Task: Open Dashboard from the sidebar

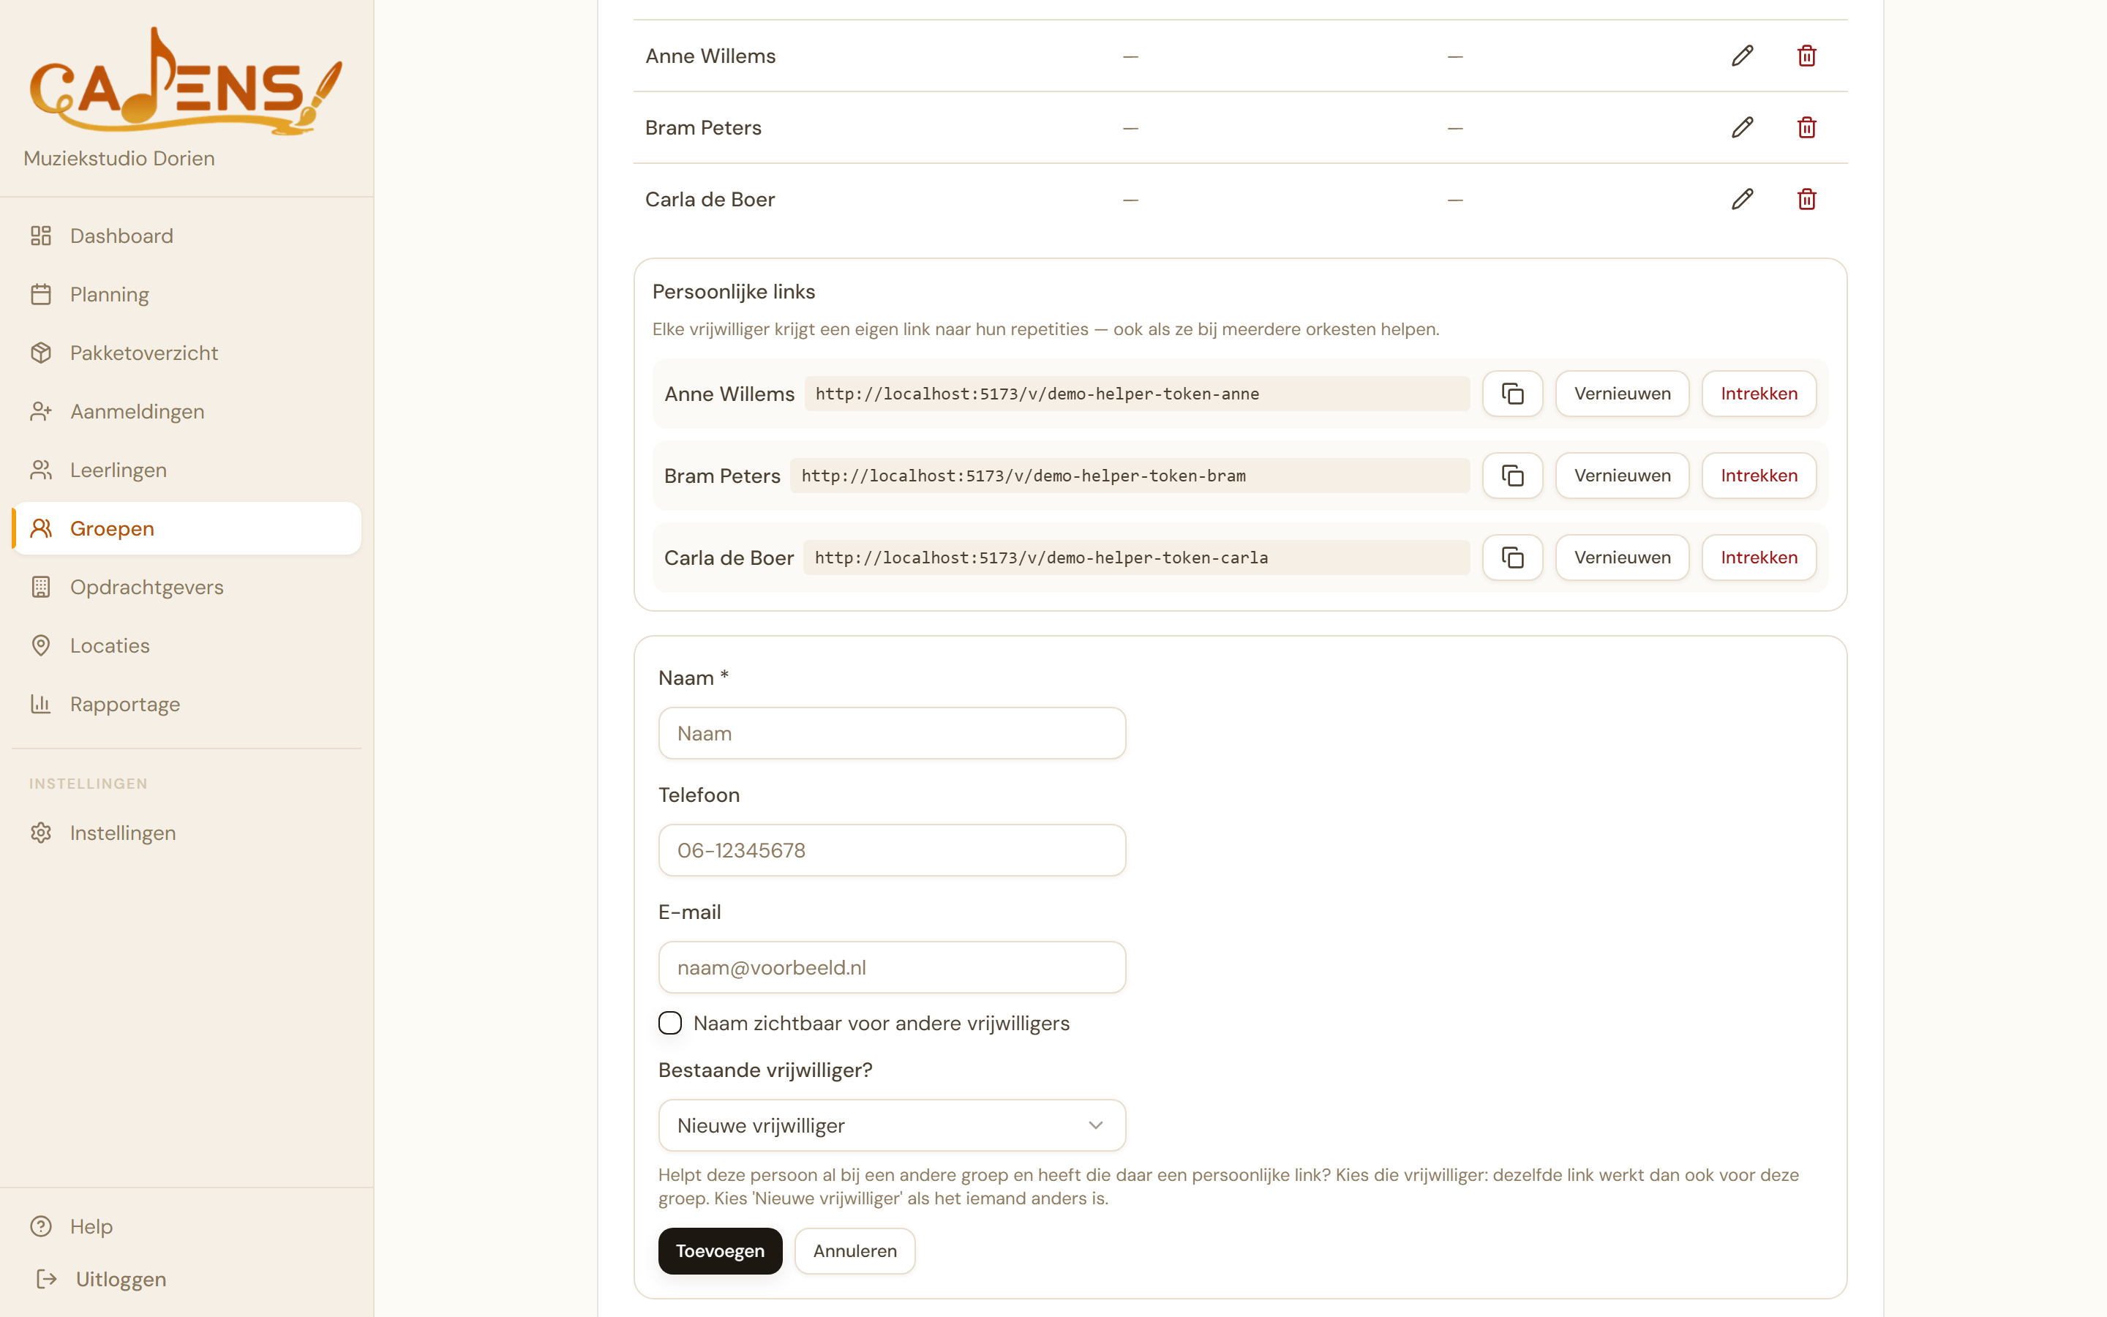Action: (187, 236)
